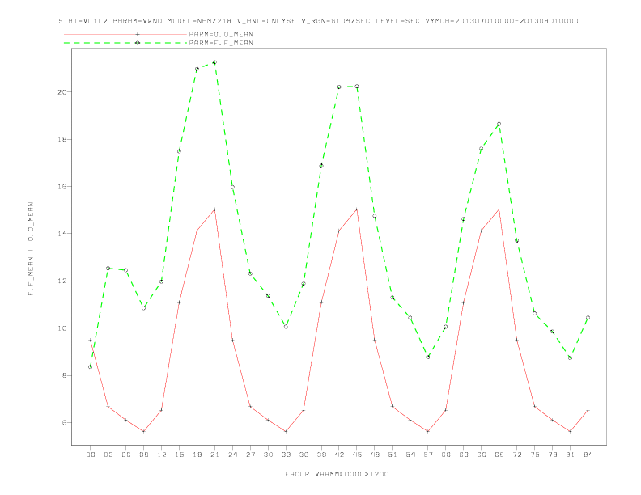Click green F_MEAN marker at hour 69

[x=499, y=125]
